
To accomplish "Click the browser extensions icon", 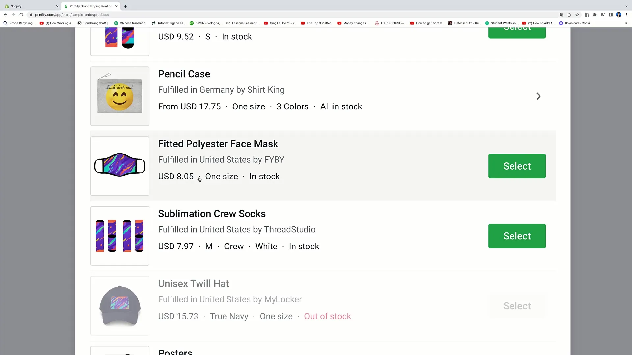I will click(595, 15).
